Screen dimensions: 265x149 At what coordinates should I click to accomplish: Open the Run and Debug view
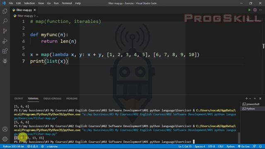(5, 41)
